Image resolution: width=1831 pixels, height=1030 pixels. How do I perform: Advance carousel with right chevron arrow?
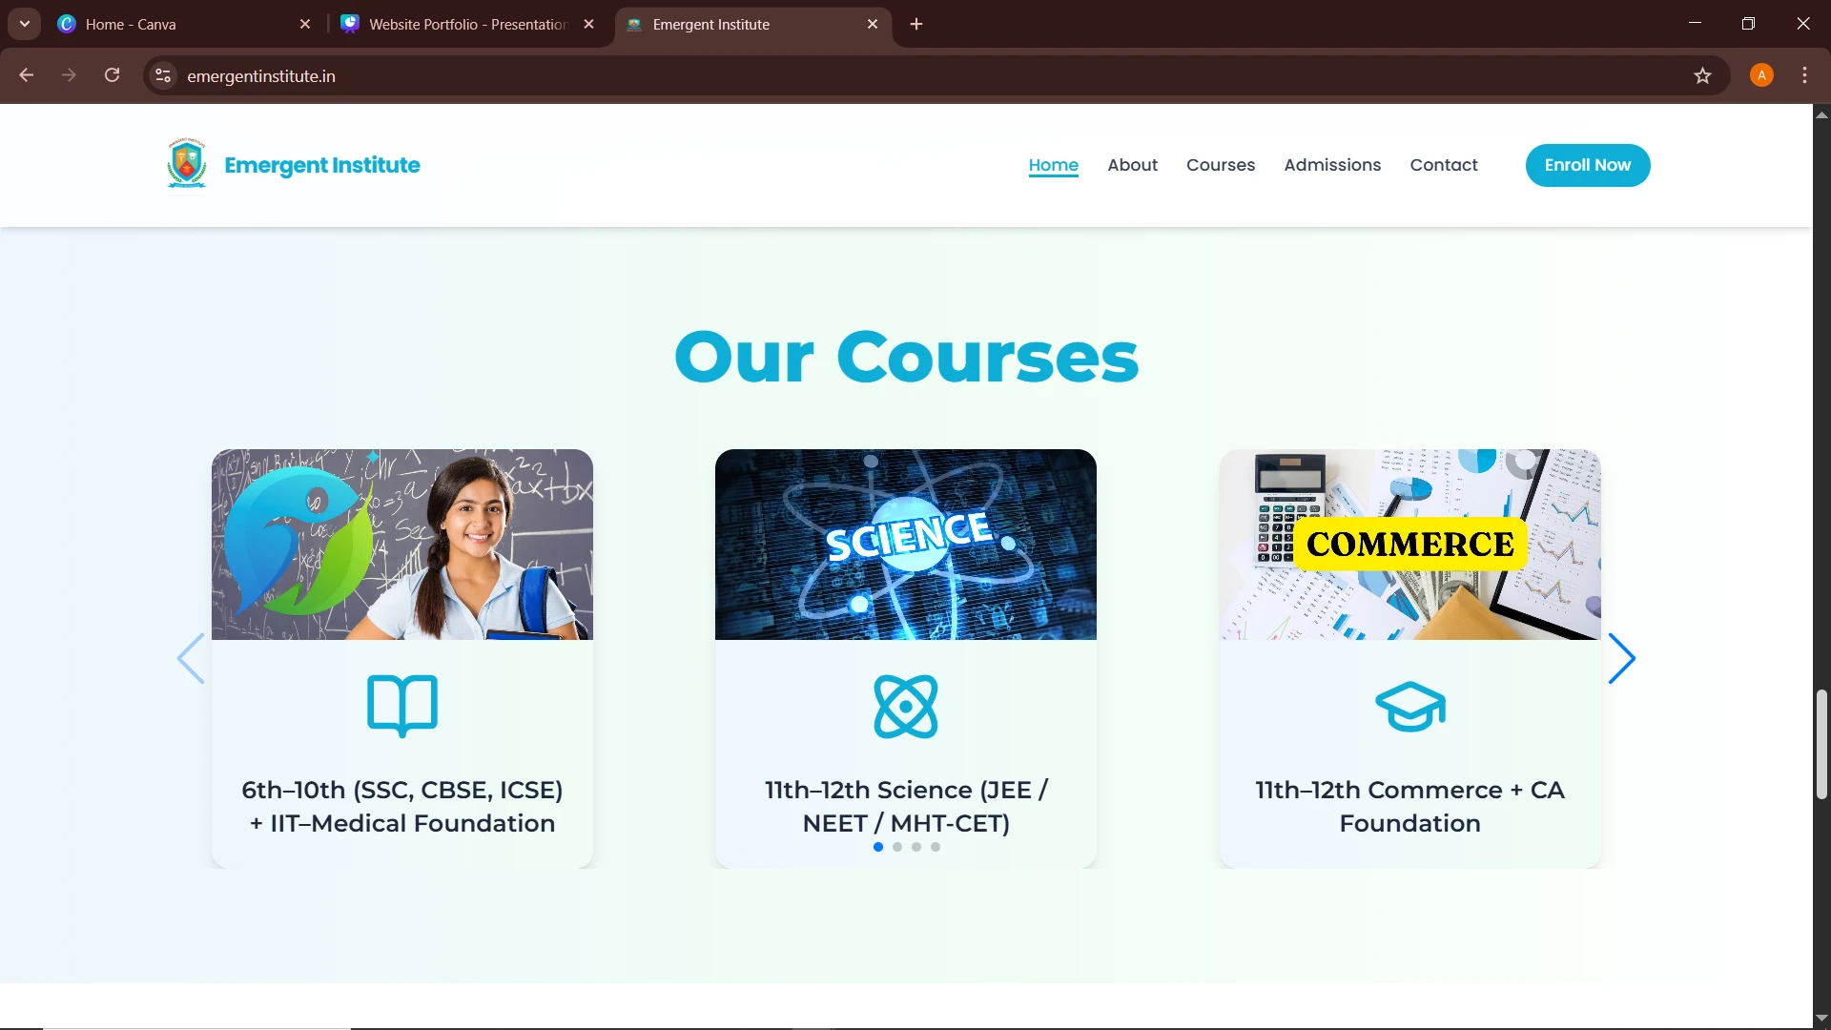pyautogui.click(x=1621, y=658)
